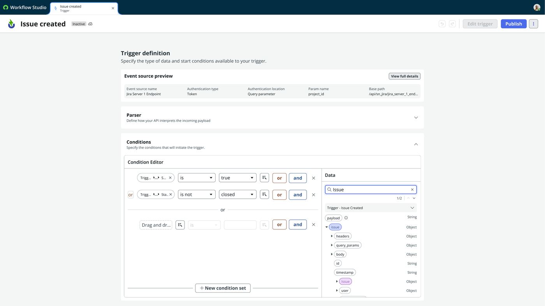Open the 'closed' value dropdown
Viewport: 545px width, 306px height.
(237, 194)
